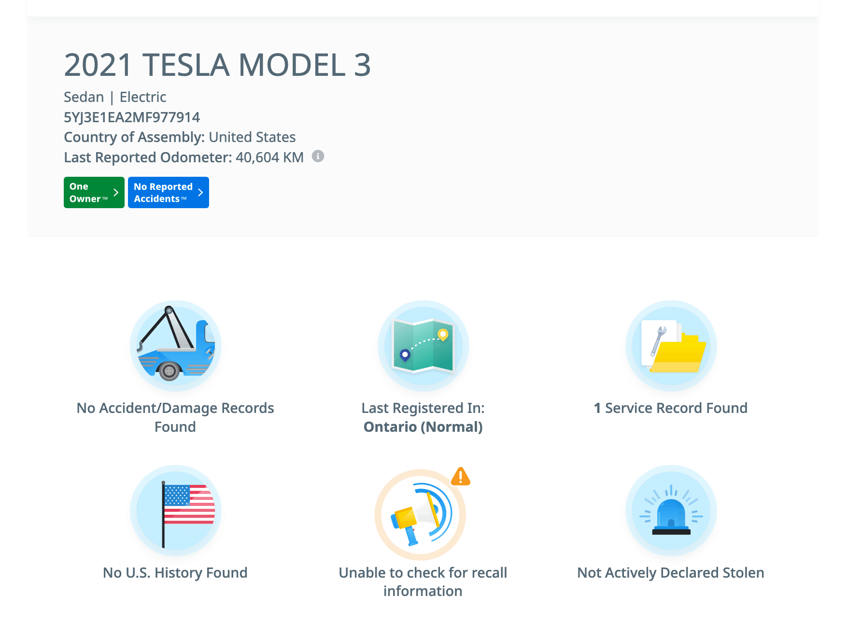Open the No Reported Accidents badge
Image resolution: width=848 pixels, height=624 pixels.
[163, 193]
